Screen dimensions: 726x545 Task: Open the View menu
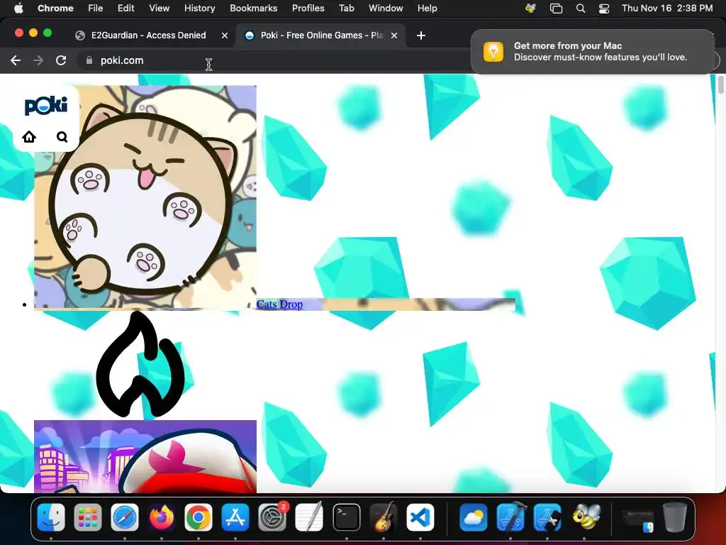(x=160, y=9)
